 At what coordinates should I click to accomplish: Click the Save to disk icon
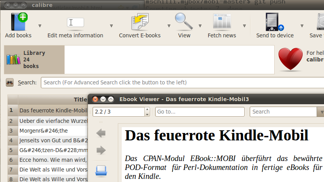pos(320,22)
